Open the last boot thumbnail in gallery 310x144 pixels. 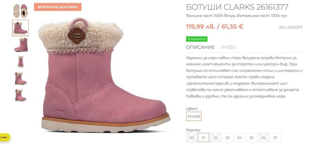click(x=20, y=95)
